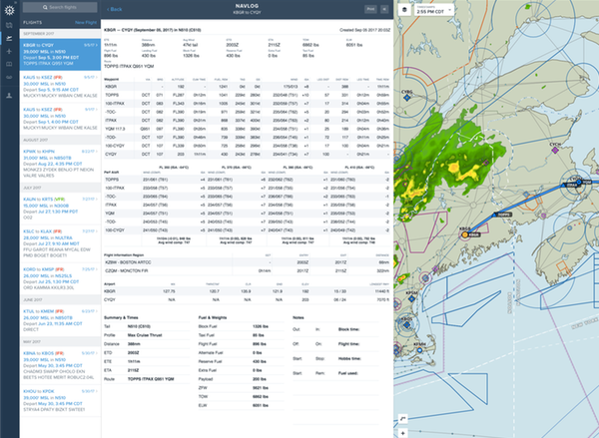
Task: Select KAUN to KRTS VFR flight
Action: coord(60,209)
